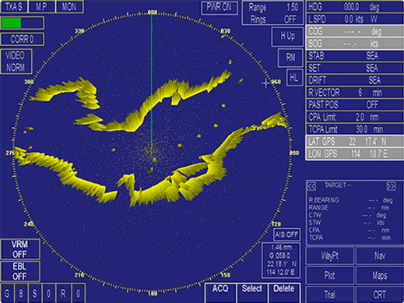Change the VIDEO NORM mode
404x303 pixels.
(16, 62)
